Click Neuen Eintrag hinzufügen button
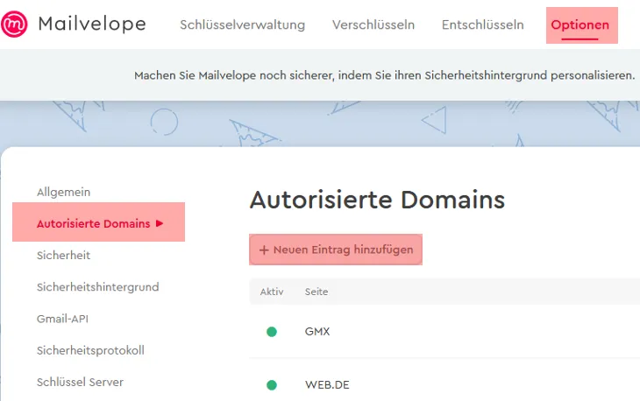This screenshot has width=640, height=401. point(336,250)
